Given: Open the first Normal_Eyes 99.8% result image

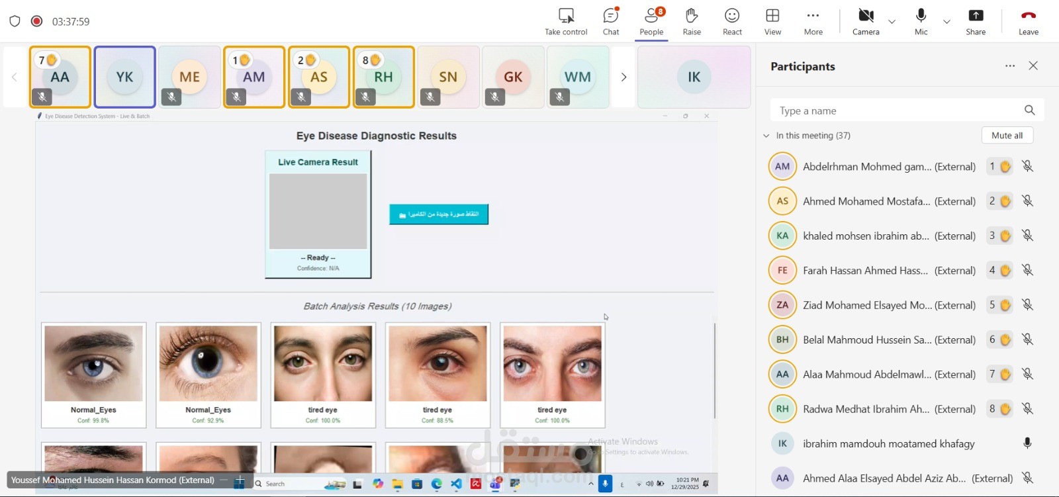Looking at the screenshot, I should coord(94,363).
